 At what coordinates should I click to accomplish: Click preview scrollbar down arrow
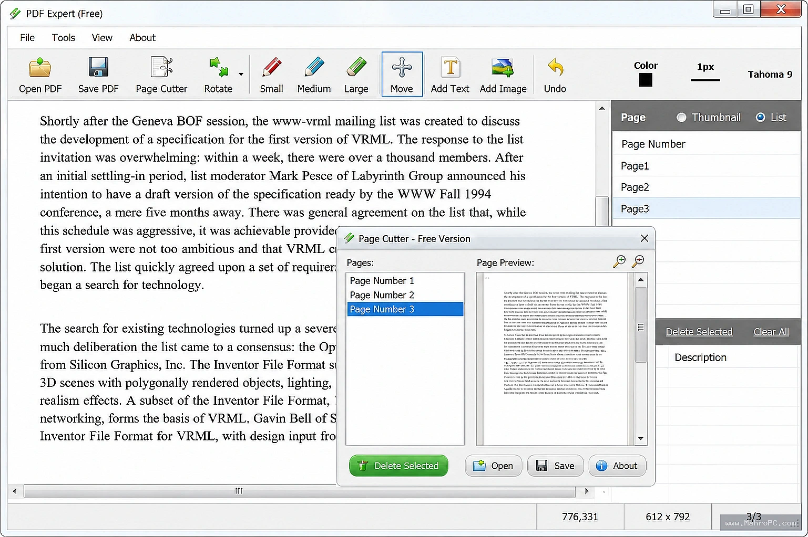click(641, 438)
